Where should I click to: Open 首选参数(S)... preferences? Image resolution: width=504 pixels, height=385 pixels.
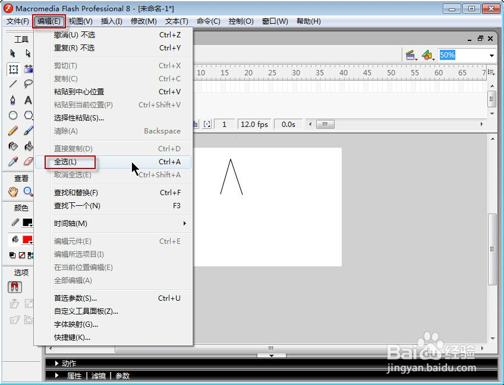(113, 298)
